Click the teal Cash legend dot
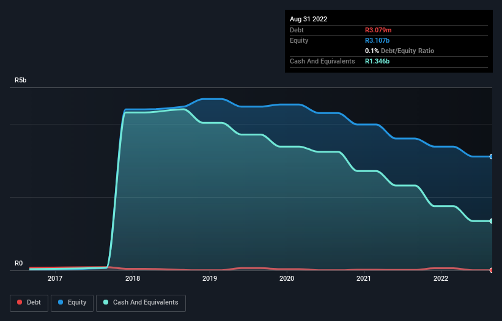Image resolution: width=502 pixels, height=321 pixels. click(106, 302)
